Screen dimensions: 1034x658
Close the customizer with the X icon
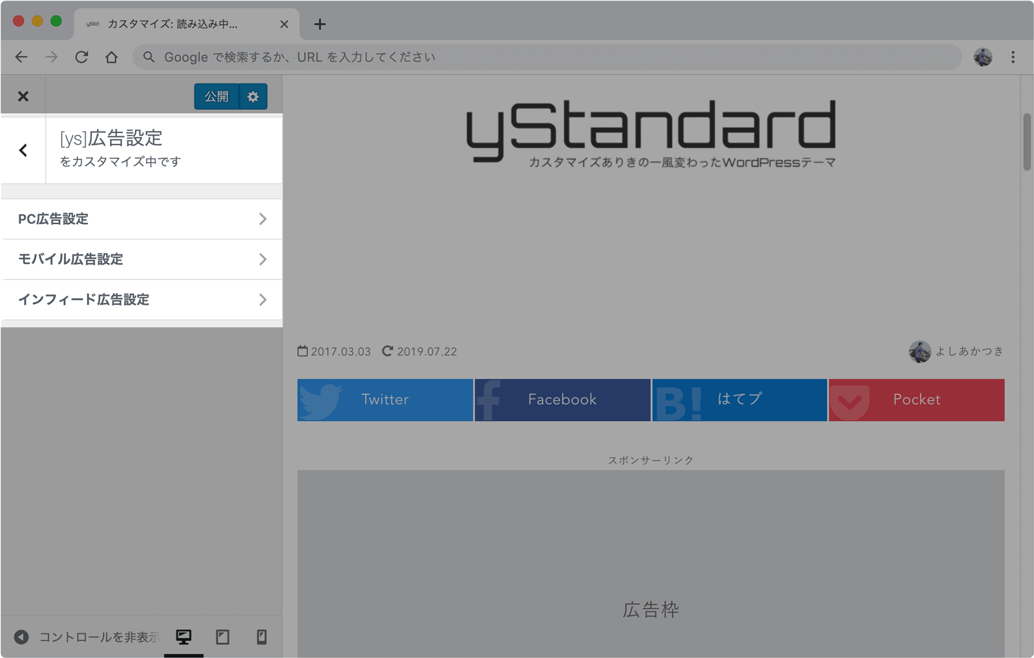23,96
